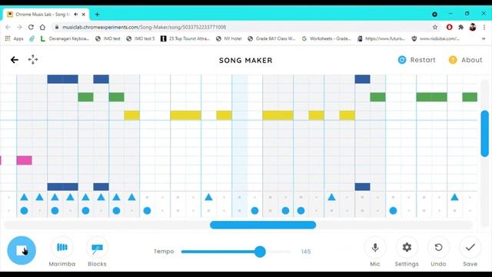Image resolution: width=492 pixels, height=277 pixels.
Task: Click the stop playback button
Action: coord(22,250)
